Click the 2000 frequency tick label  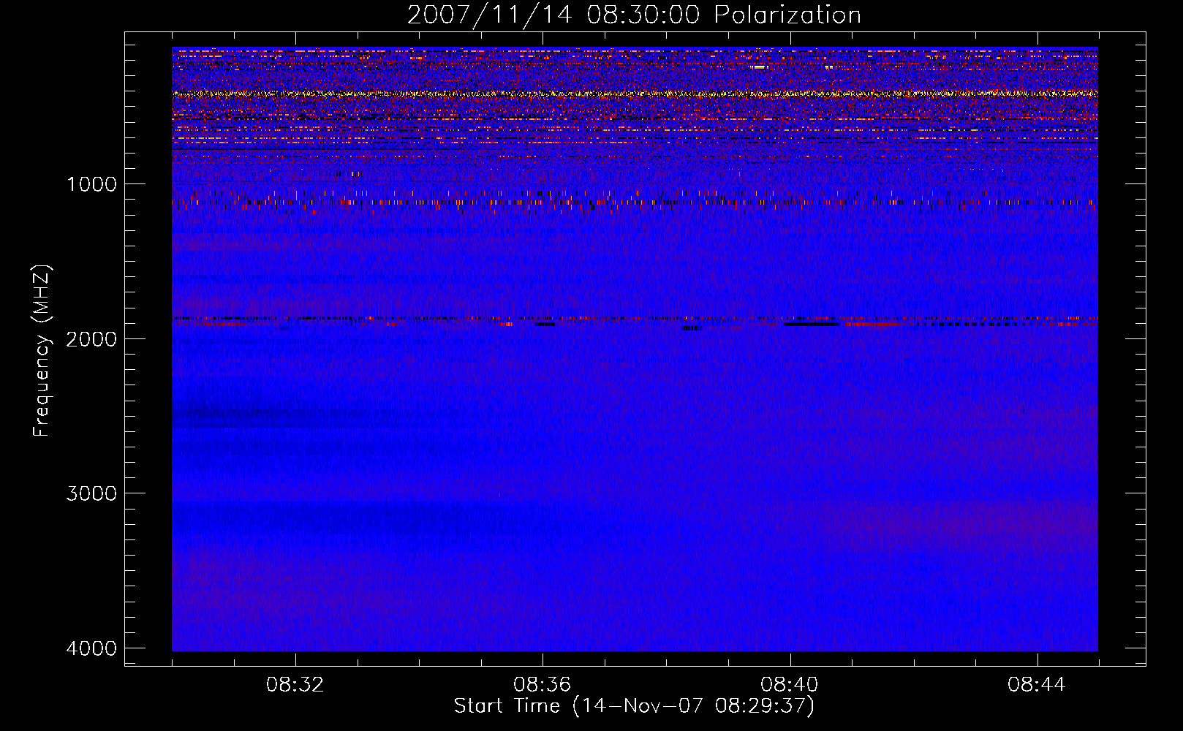91,338
